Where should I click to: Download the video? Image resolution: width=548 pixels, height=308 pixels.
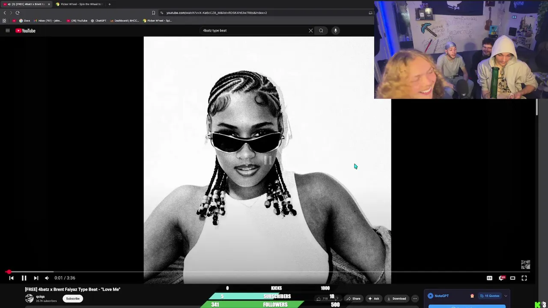[396, 299]
